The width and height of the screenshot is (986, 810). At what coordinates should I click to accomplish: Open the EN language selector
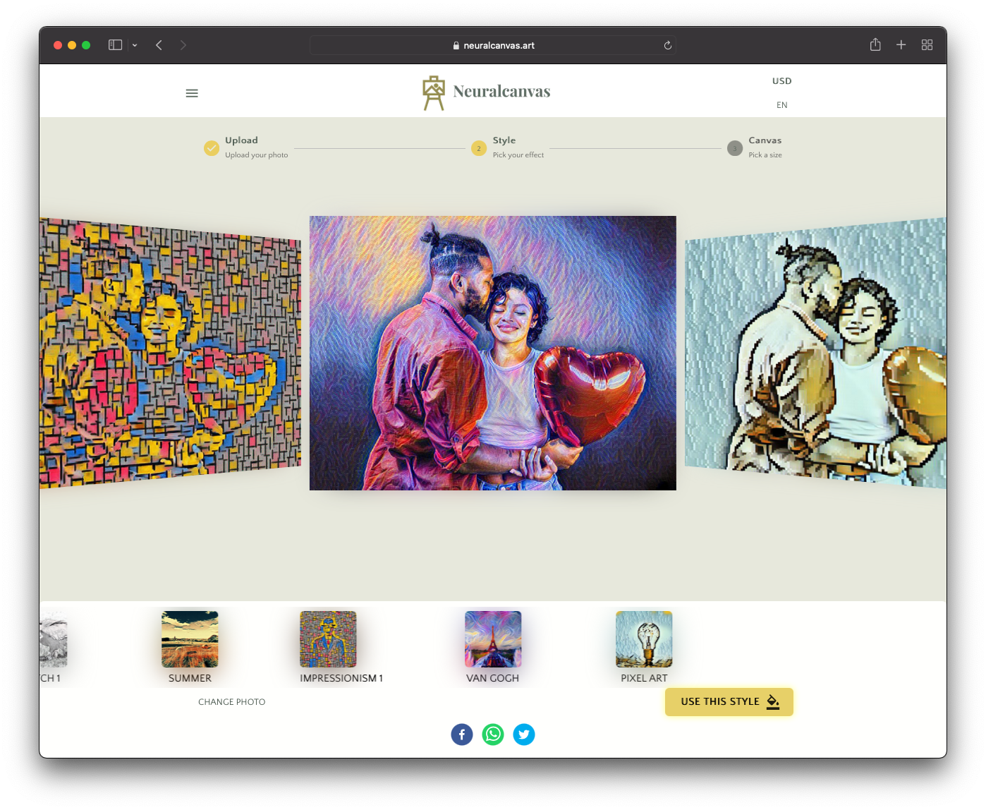click(781, 104)
